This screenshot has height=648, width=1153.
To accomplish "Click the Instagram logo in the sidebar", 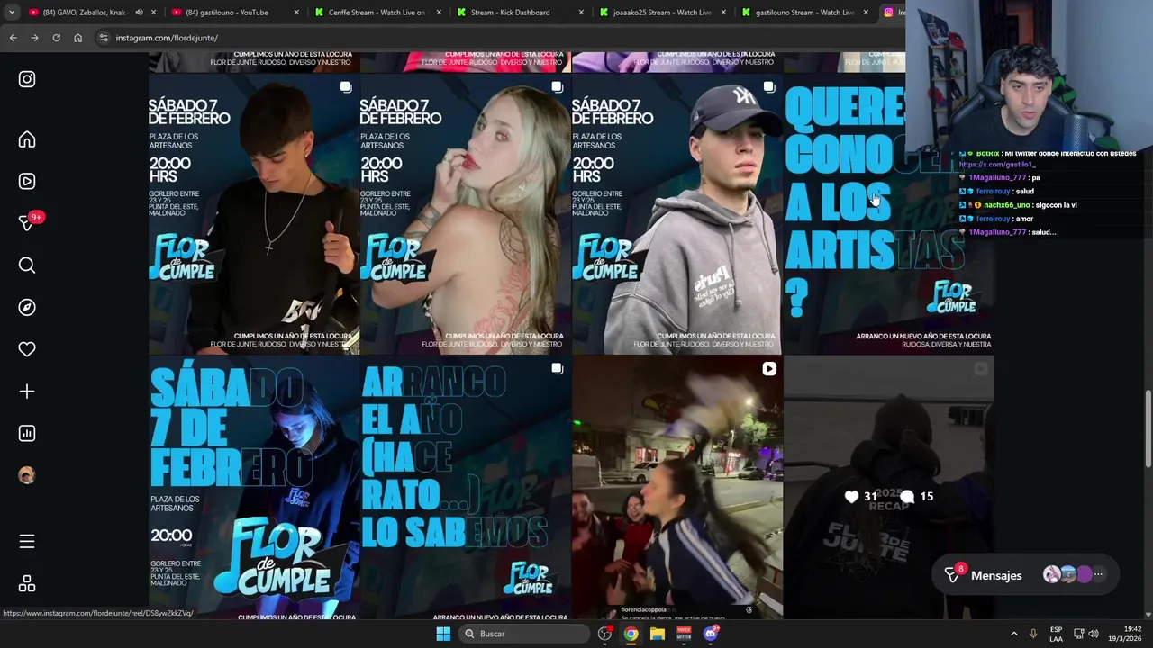I will [x=27, y=79].
